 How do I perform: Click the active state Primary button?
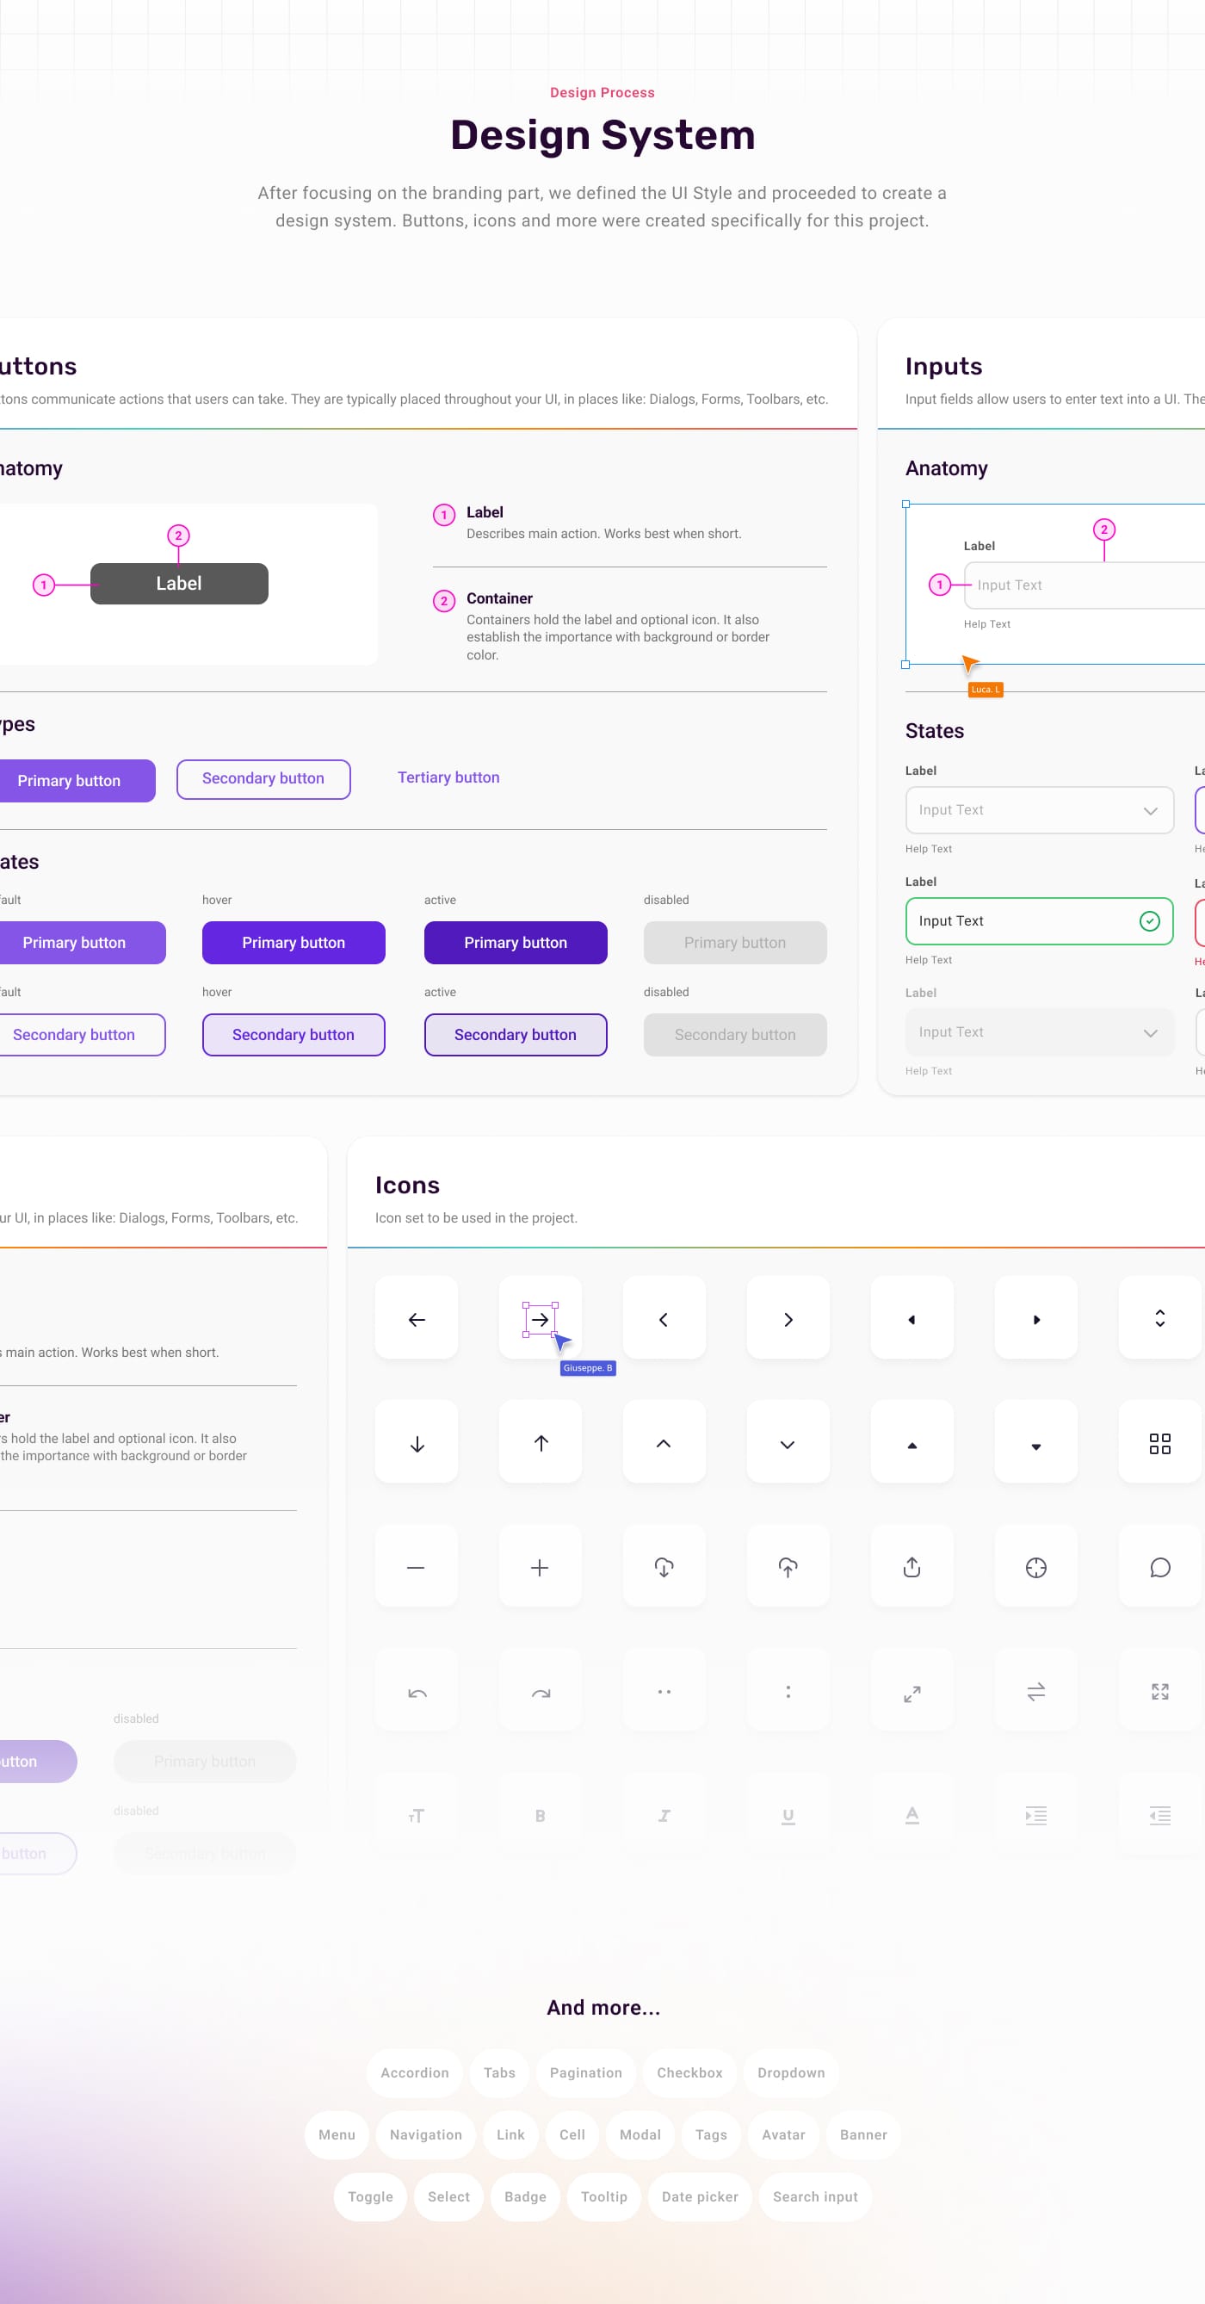515,943
